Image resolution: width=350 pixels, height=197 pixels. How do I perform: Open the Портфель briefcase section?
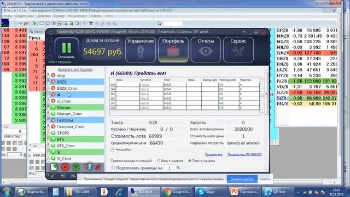pyautogui.click(x=173, y=50)
